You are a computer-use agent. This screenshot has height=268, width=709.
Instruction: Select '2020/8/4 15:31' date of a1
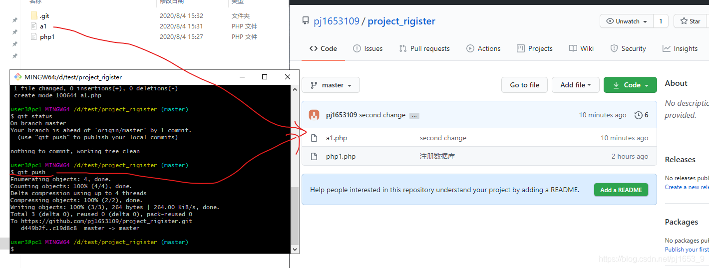[181, 26]
